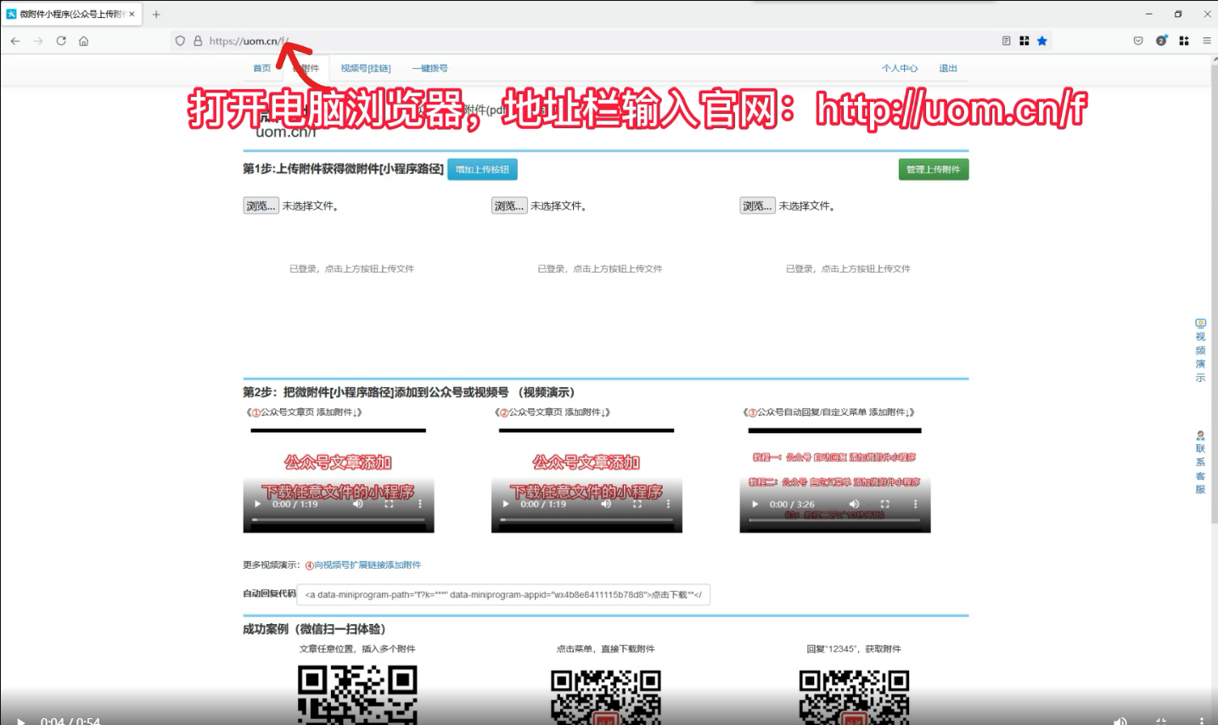Screen dimensions: 1218x725
Task: Open the 首页 navigation tab
Action: (x=261, y=69)
